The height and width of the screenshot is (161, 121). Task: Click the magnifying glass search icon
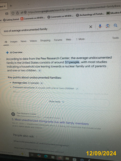tap(116, 25)
